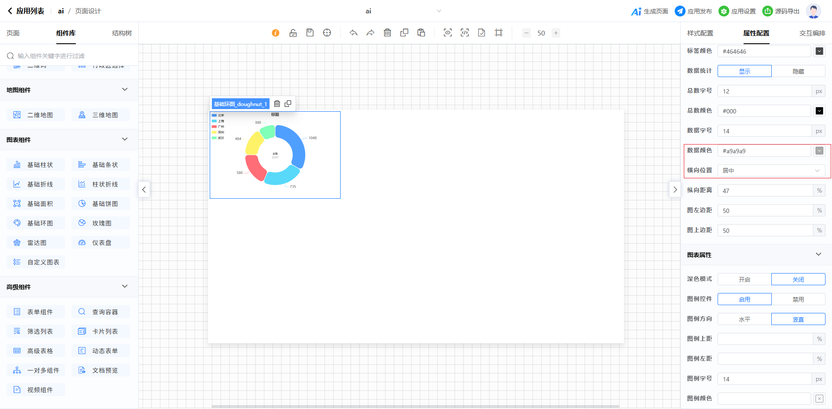Redo the last action

[370, 33]
